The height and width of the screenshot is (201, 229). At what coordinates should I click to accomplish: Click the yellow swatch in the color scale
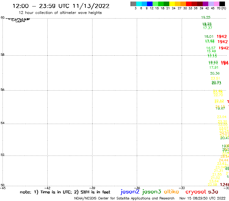(172, 4)
